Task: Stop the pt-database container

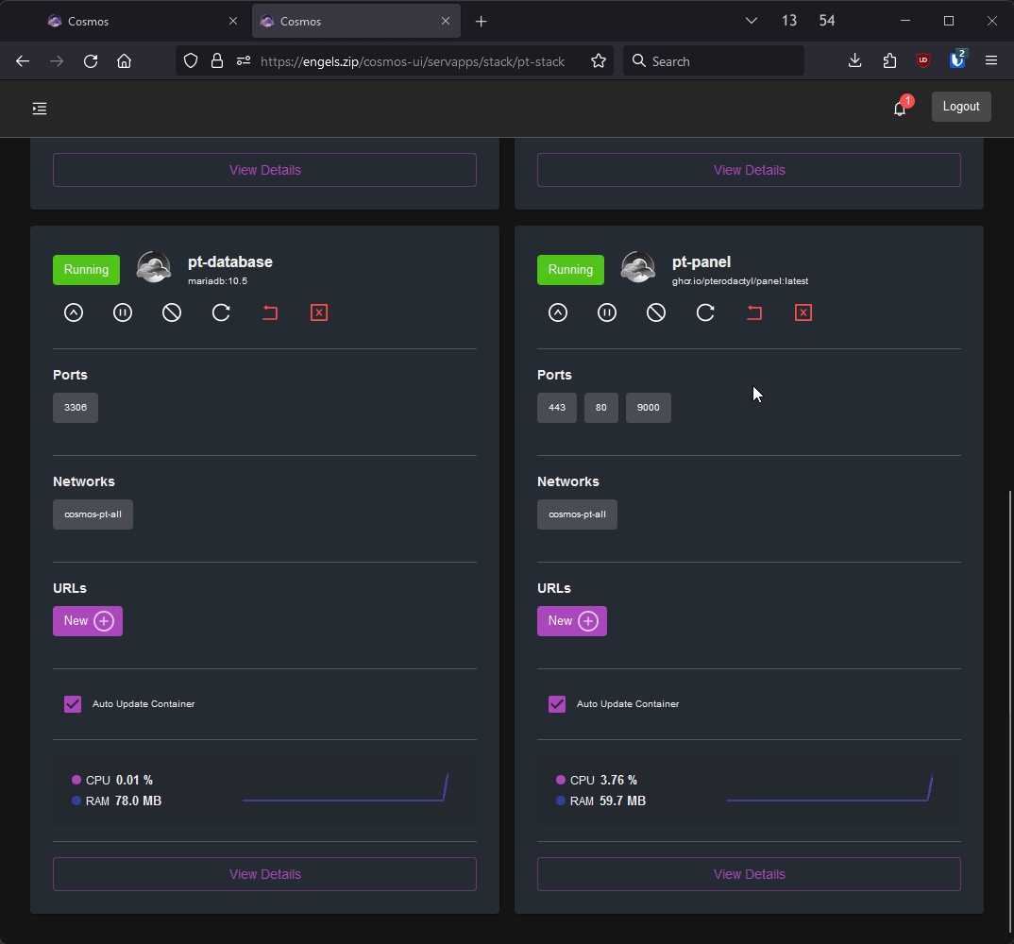Action: [172, 313]
